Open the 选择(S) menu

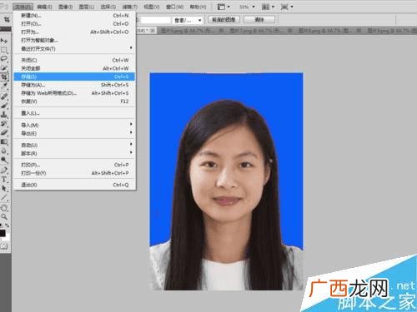tap(108, 7)
